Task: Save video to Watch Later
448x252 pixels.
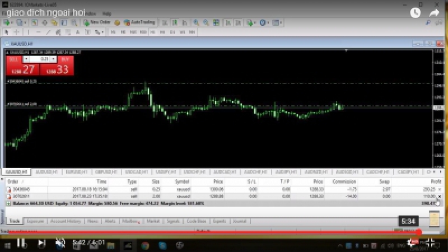Action: (x=414, y=12)
